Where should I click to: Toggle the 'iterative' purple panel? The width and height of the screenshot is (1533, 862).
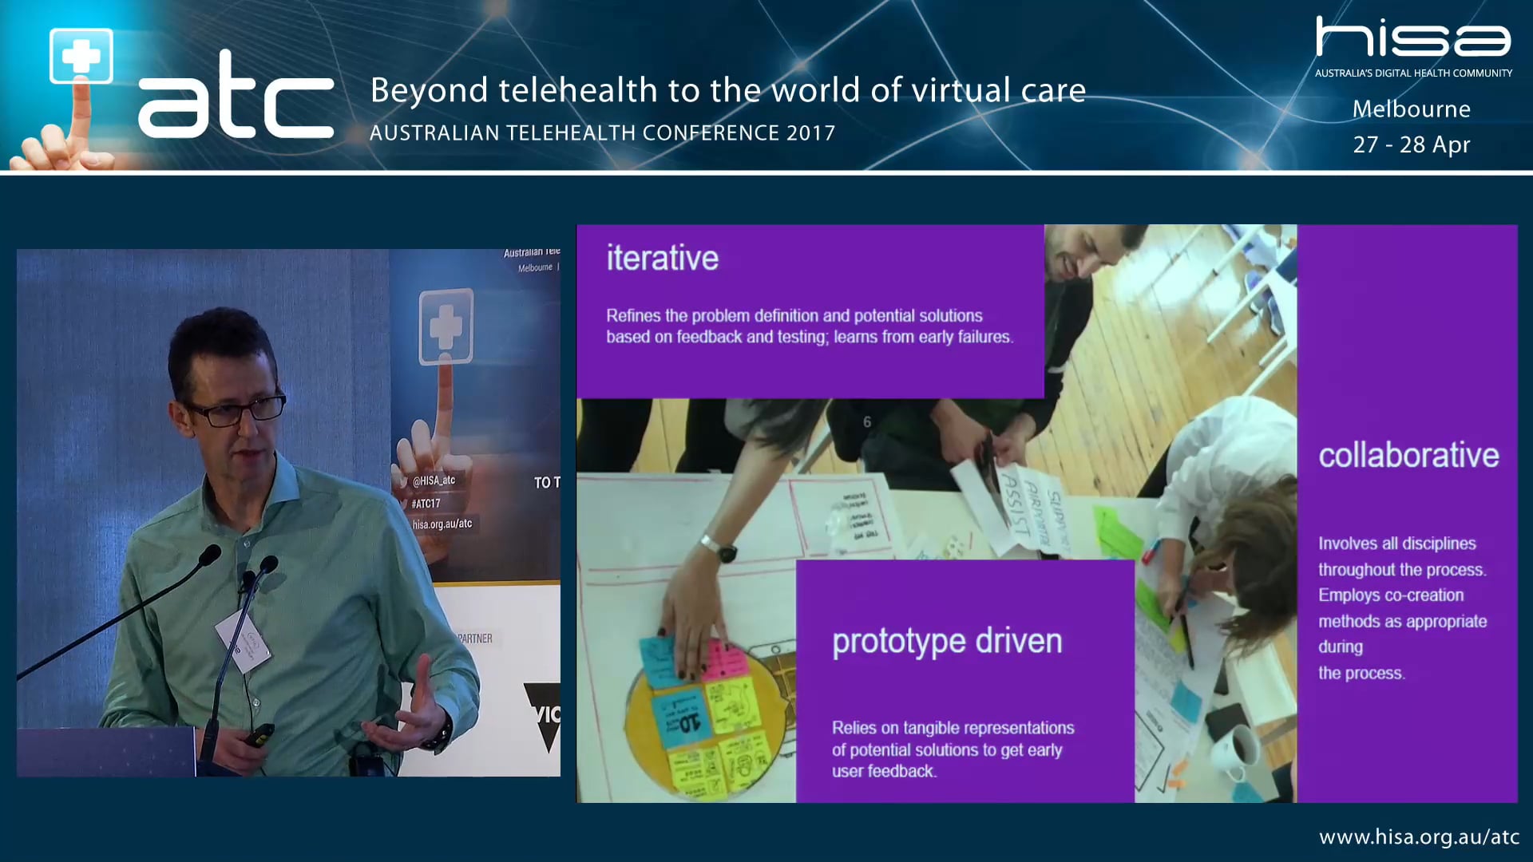[809, 311]
